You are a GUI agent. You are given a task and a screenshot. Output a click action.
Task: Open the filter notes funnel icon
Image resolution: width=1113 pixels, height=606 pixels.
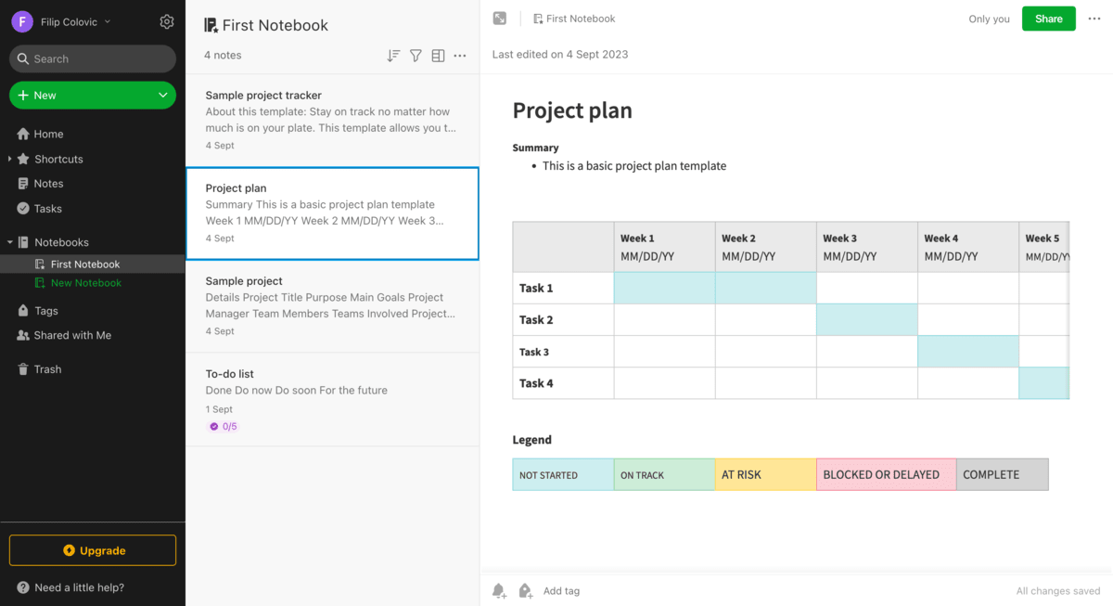coord(416,56)
